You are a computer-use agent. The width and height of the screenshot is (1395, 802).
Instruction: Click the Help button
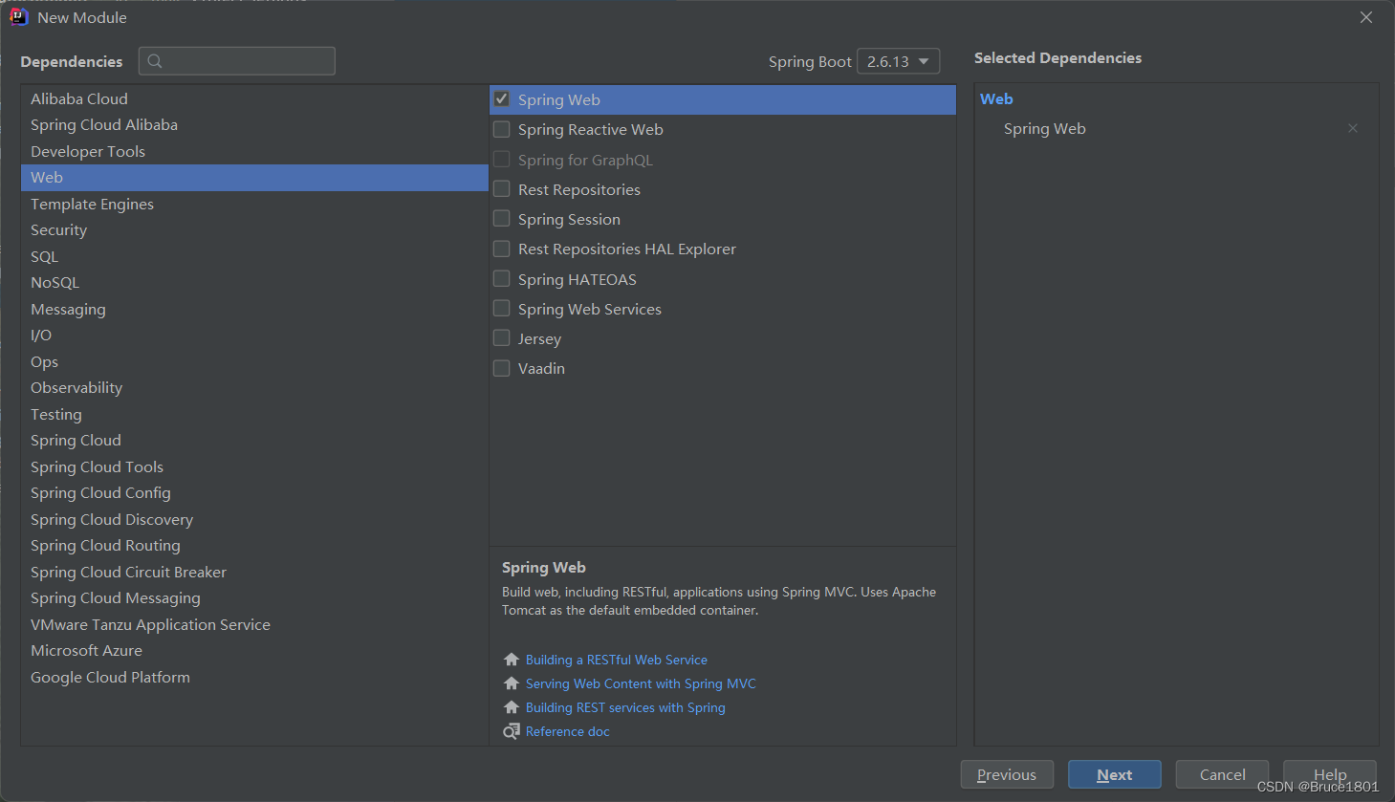coord(1330,774)
